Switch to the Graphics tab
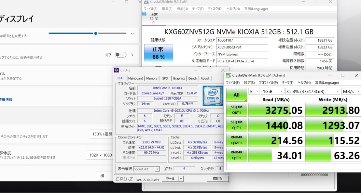361x193 pixels. coord(179,78)
